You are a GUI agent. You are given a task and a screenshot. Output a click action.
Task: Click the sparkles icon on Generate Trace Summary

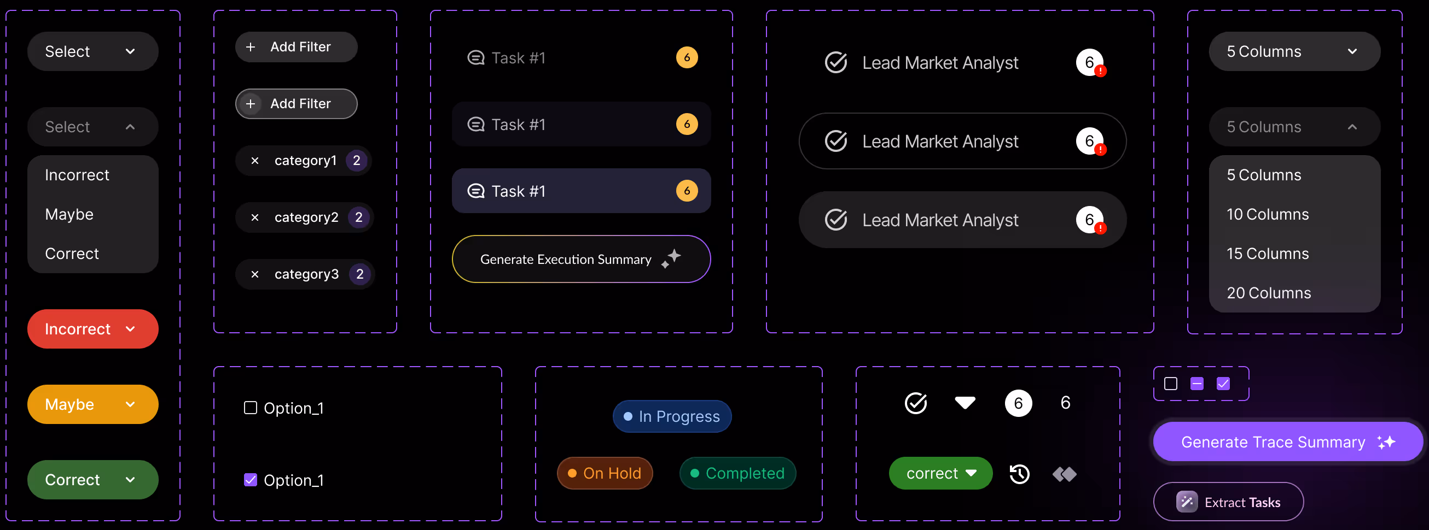click(x=1386, y=442)
